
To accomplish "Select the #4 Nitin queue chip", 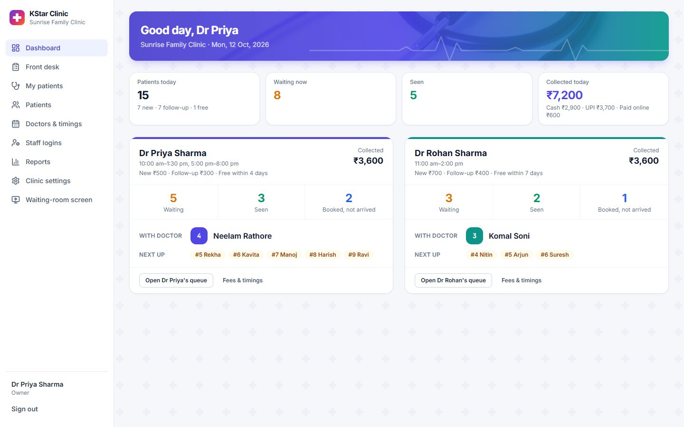I will (x=482, y=255).
